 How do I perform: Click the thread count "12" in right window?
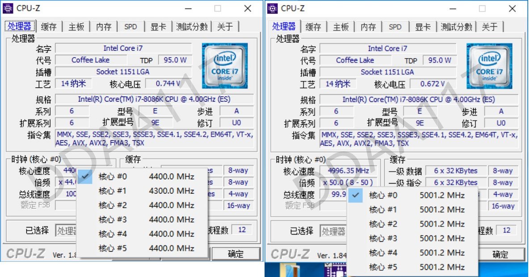pyautogui.click(x=507, y=230)
